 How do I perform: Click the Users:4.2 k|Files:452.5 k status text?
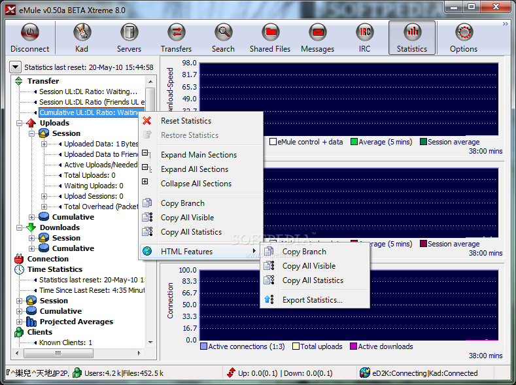124,373
